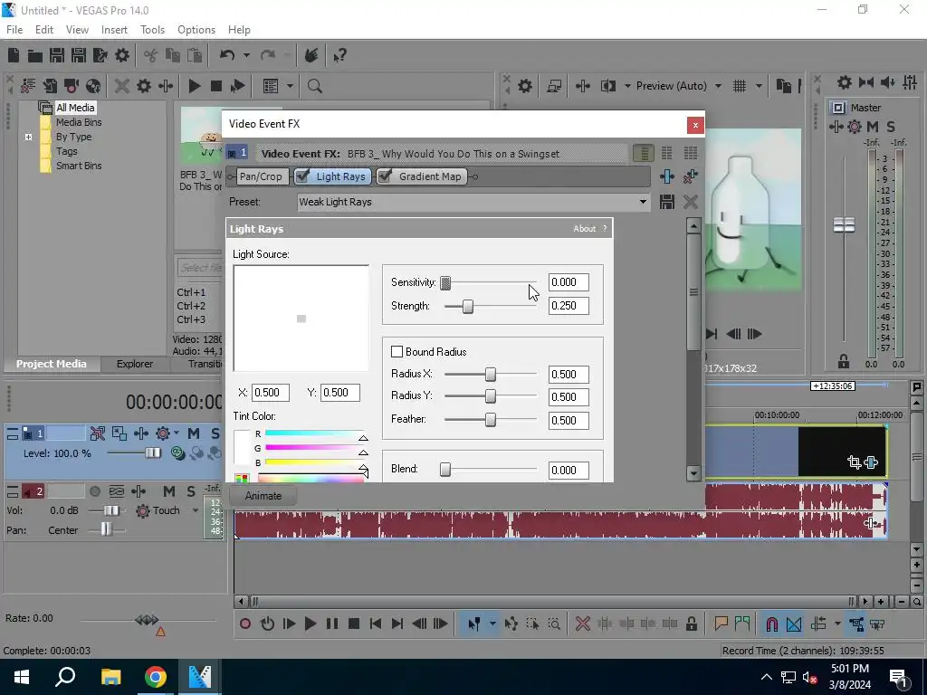Switch to the Project Media tab
Image resolution: width=927 pixels, height=695 pixels.
[x=51, y=364]
